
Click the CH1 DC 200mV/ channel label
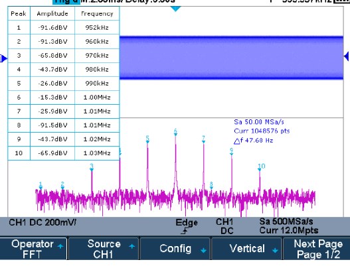[x=43, y=222]
